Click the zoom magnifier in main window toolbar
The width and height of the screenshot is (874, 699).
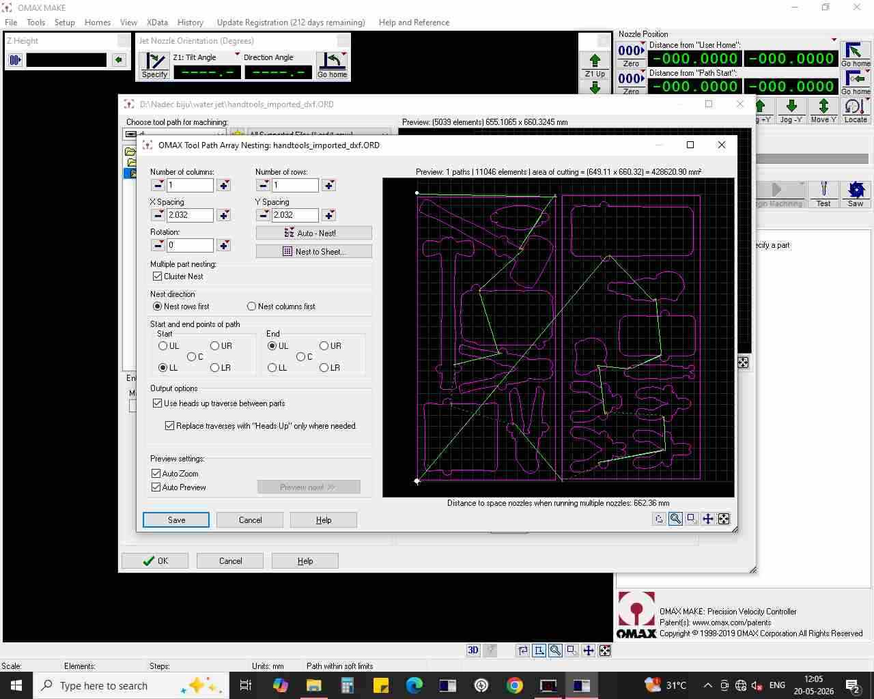[x=556, y=651]
